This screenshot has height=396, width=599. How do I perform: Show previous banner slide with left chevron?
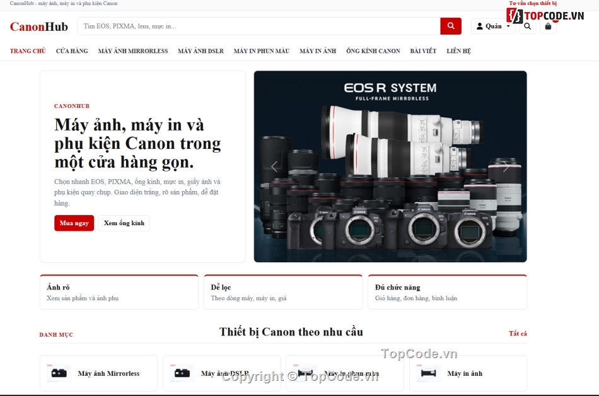coord(274,166)
